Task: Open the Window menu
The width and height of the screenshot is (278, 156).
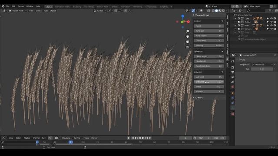Action: pos(30,6)
